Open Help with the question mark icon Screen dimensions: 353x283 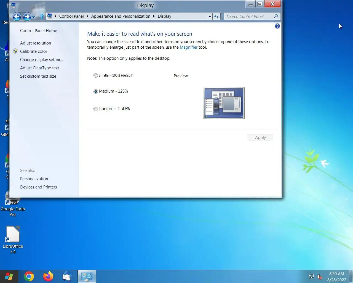(x=277, y=26)
